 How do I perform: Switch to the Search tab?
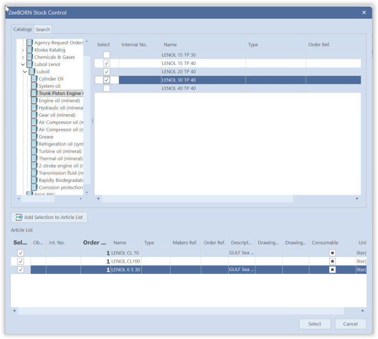point(43,30)
